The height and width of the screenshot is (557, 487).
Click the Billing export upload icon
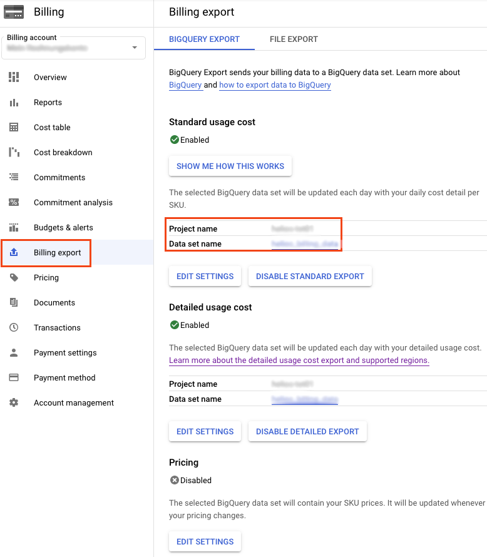14,252
